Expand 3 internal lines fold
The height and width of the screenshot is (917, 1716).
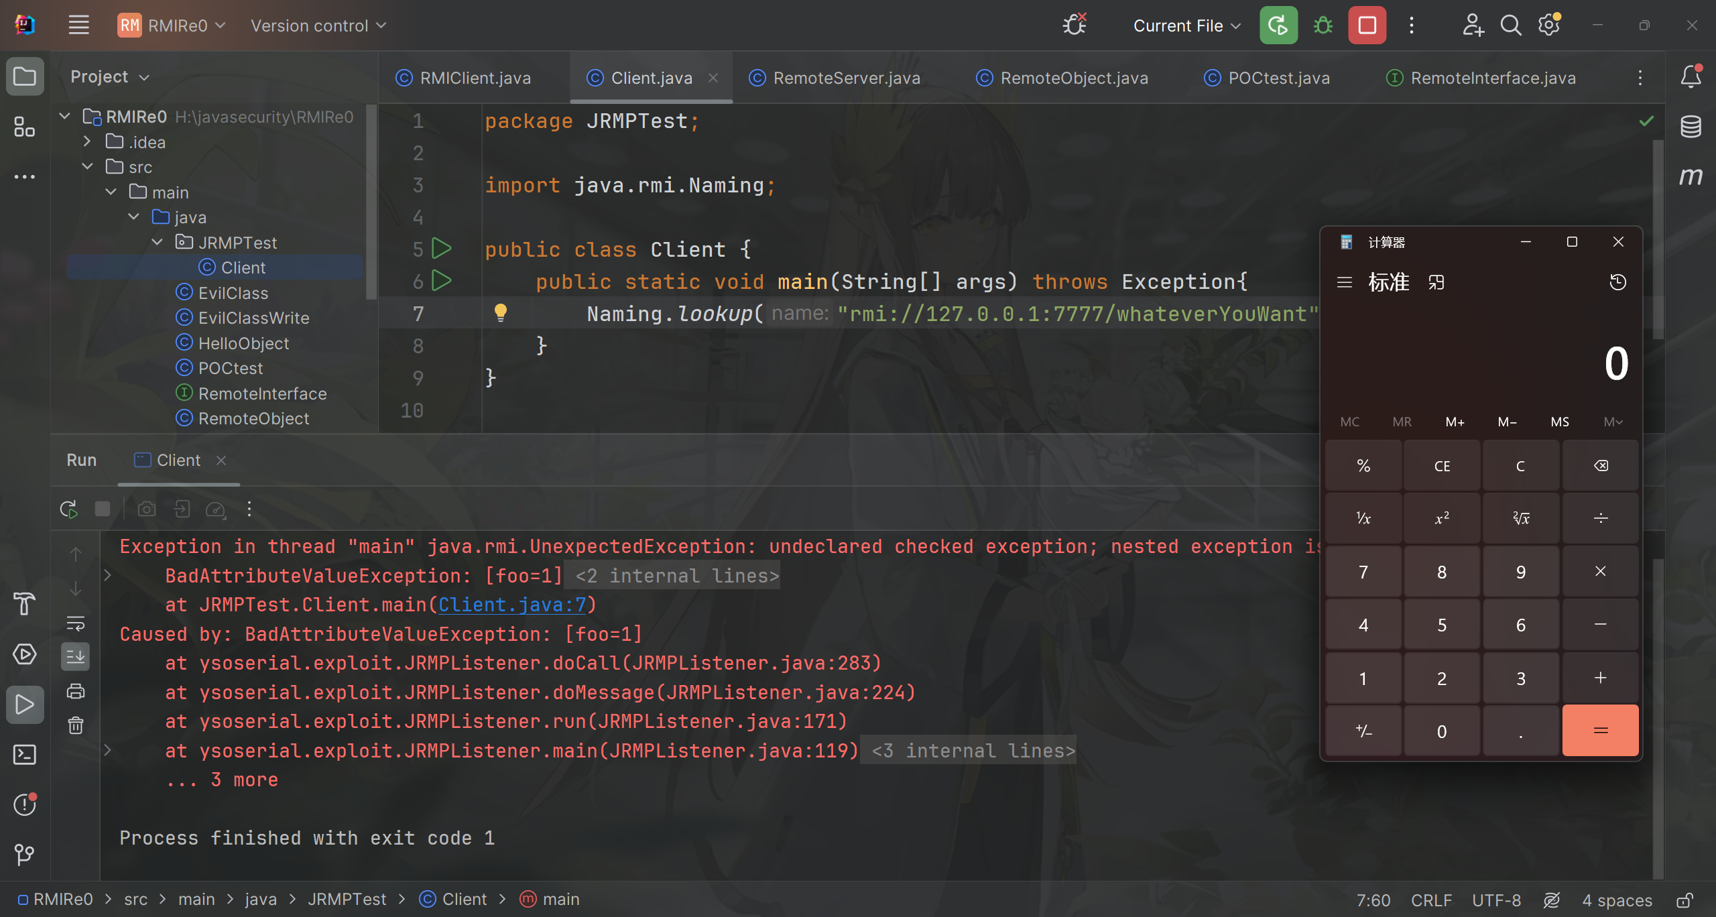(973, 751)
